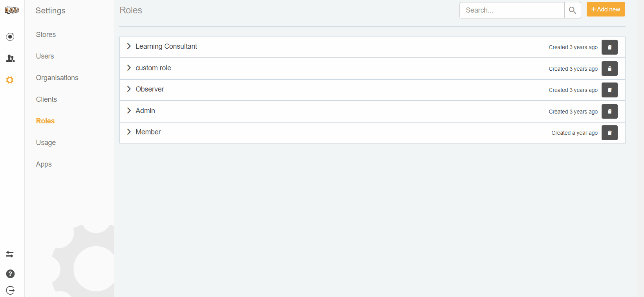Click the Member role name
644x297 pixels.
click(148, 132)
